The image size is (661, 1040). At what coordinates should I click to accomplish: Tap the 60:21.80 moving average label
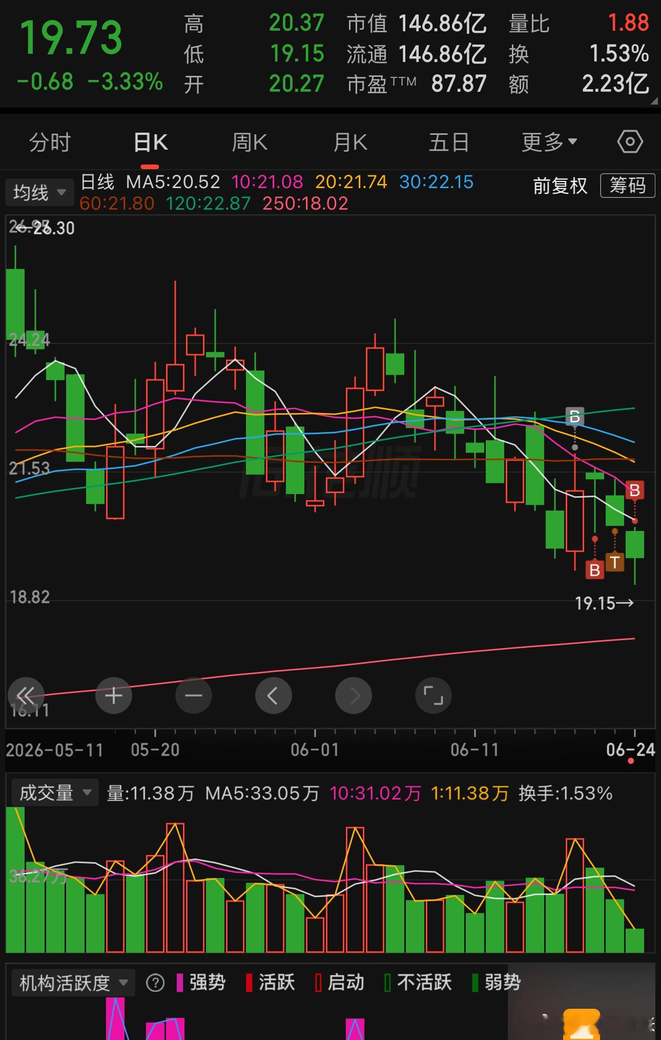coord(117,203)
